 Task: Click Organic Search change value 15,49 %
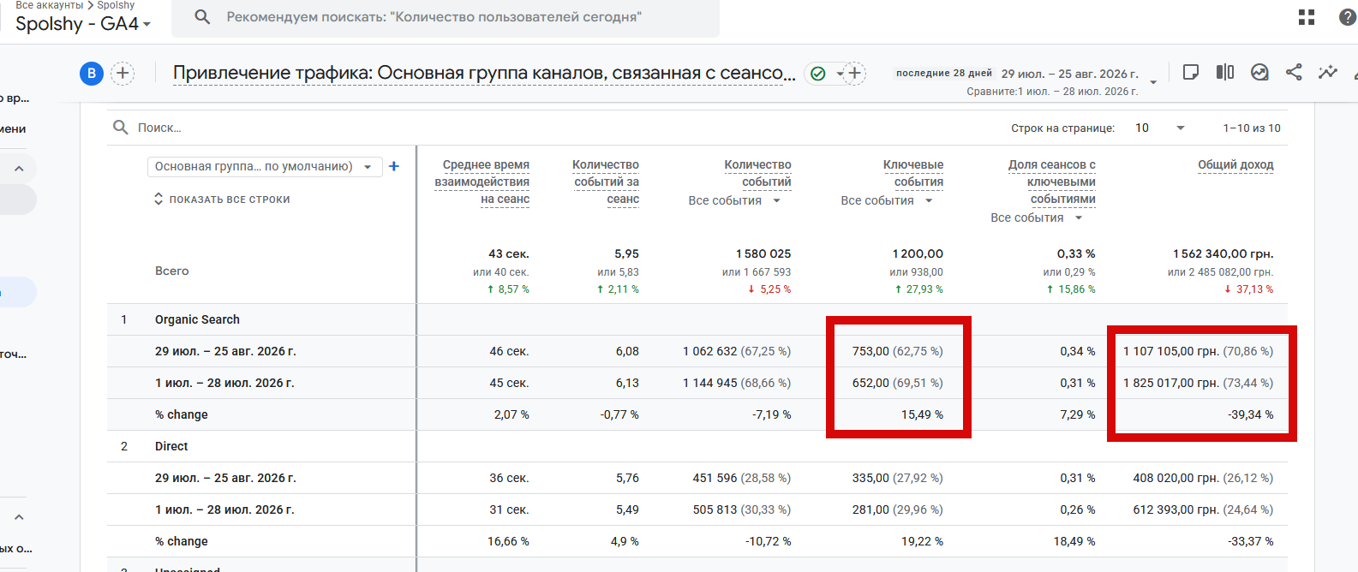pyautogui.click(x=922, y=414)
